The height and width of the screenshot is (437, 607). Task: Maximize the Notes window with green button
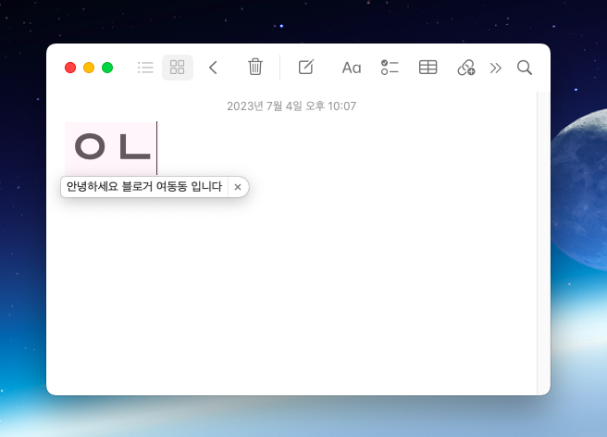coord(107,68)
